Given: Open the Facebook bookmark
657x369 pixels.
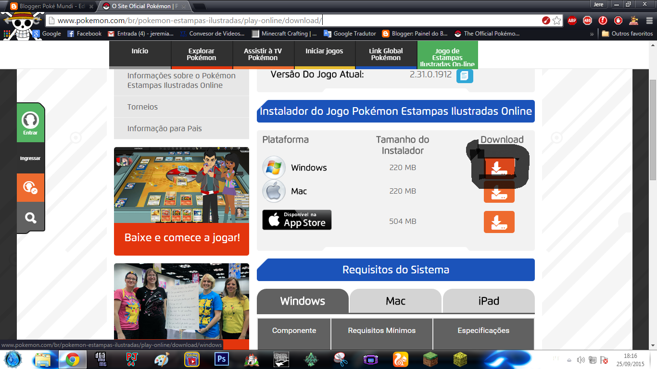Looking at the screenshot, I should 85,34.
